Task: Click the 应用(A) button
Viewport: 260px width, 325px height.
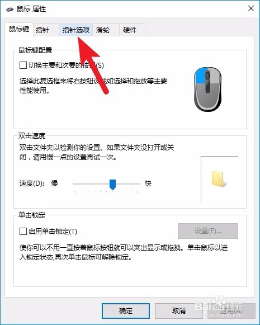Action: click(x=231, y=311)
